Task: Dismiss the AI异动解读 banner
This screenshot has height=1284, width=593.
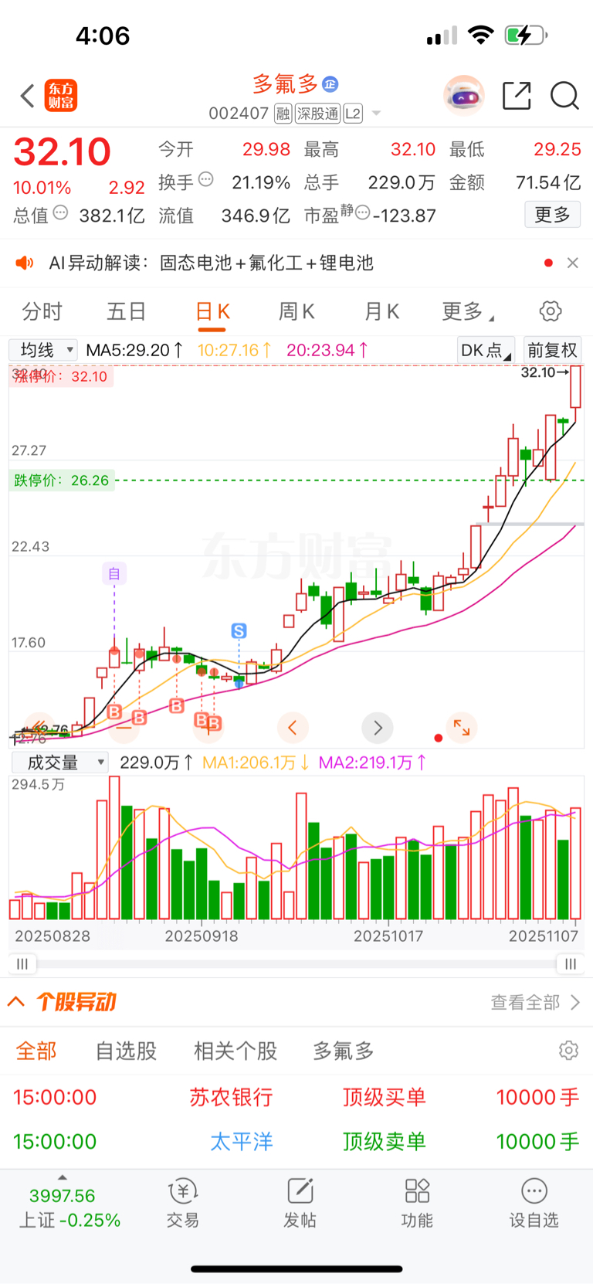Action: point(572,263)
